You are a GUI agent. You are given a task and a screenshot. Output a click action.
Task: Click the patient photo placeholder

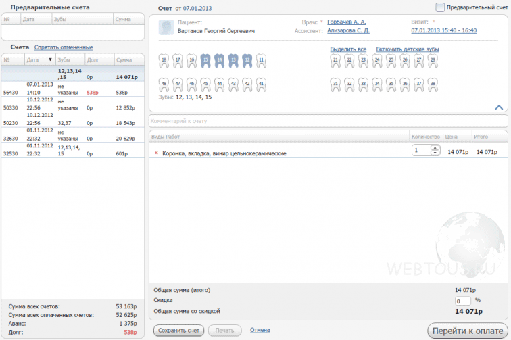pyautogui.click(x=166, y=28)
